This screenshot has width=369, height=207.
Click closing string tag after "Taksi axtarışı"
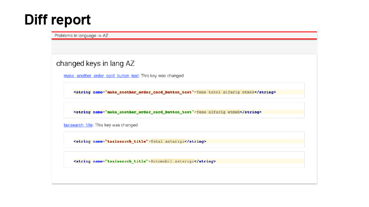point(195,141)
